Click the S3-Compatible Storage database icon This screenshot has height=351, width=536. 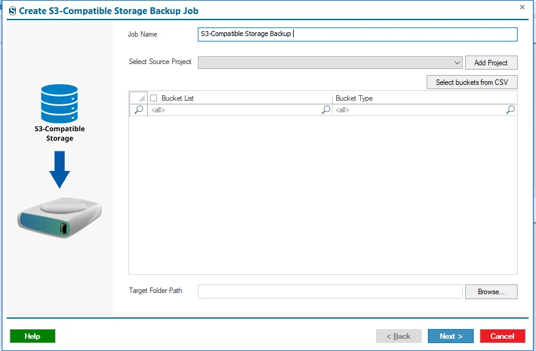(59, 104)
